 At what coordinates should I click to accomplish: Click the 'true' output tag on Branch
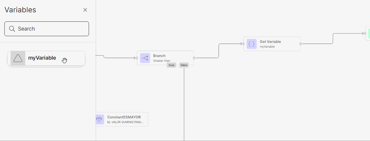171,65
